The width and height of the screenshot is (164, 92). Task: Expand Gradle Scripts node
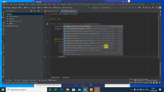[x=6, y=26]
